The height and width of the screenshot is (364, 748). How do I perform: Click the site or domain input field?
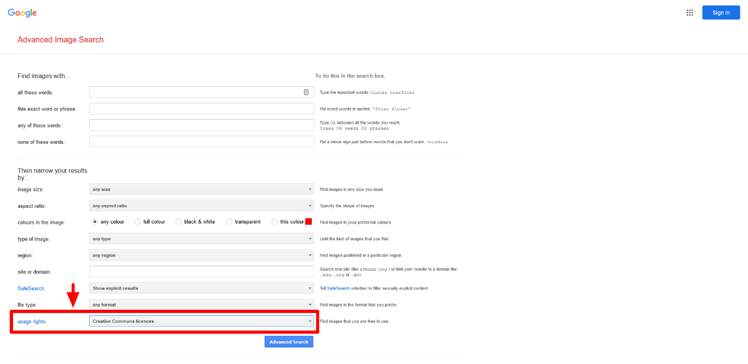click(201, 271)
